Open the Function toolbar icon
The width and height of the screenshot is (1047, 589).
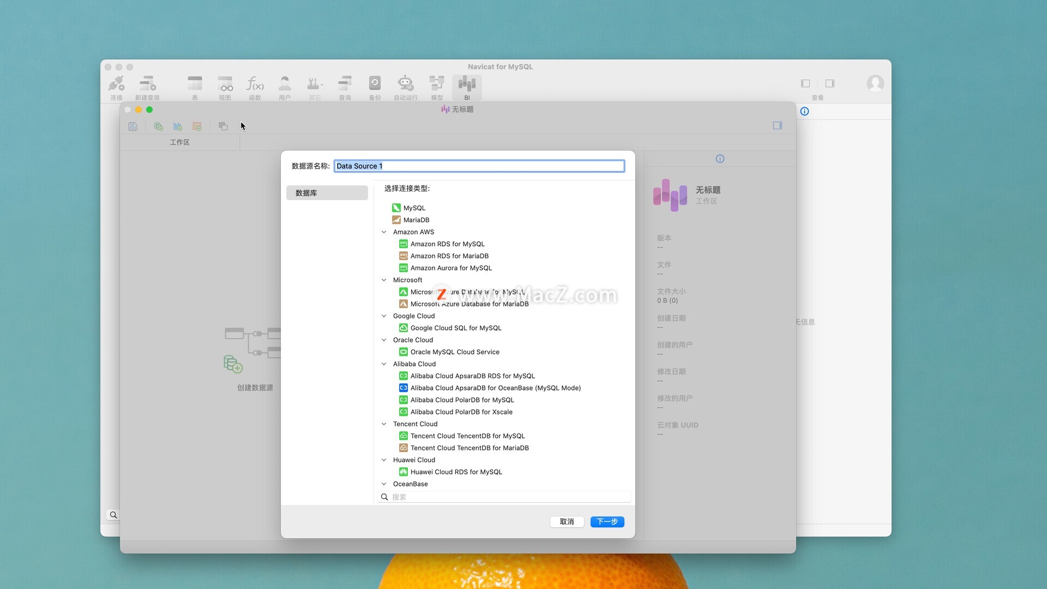tap(255, 87)
